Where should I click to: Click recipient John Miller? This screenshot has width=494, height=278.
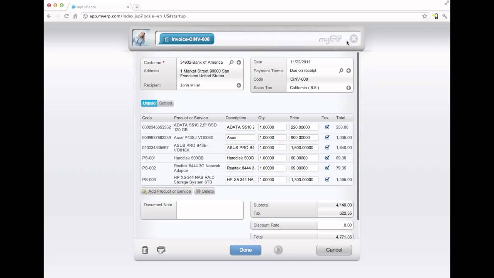tap(190, 85)
